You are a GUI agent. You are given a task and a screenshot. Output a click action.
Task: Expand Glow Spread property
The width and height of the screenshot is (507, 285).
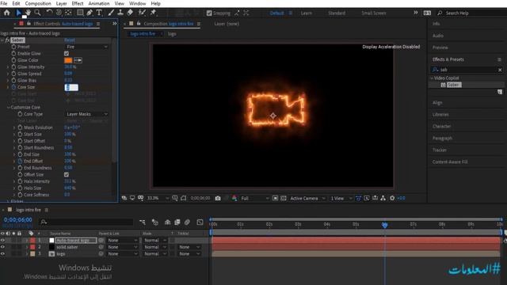click(8, 74)
